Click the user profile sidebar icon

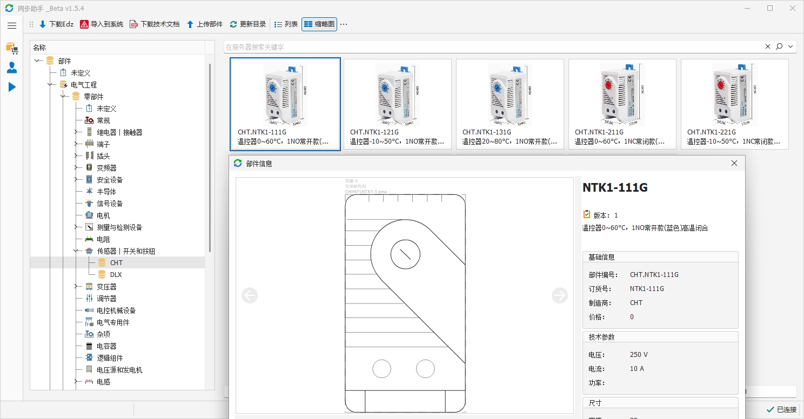click(x=12, y=67)
